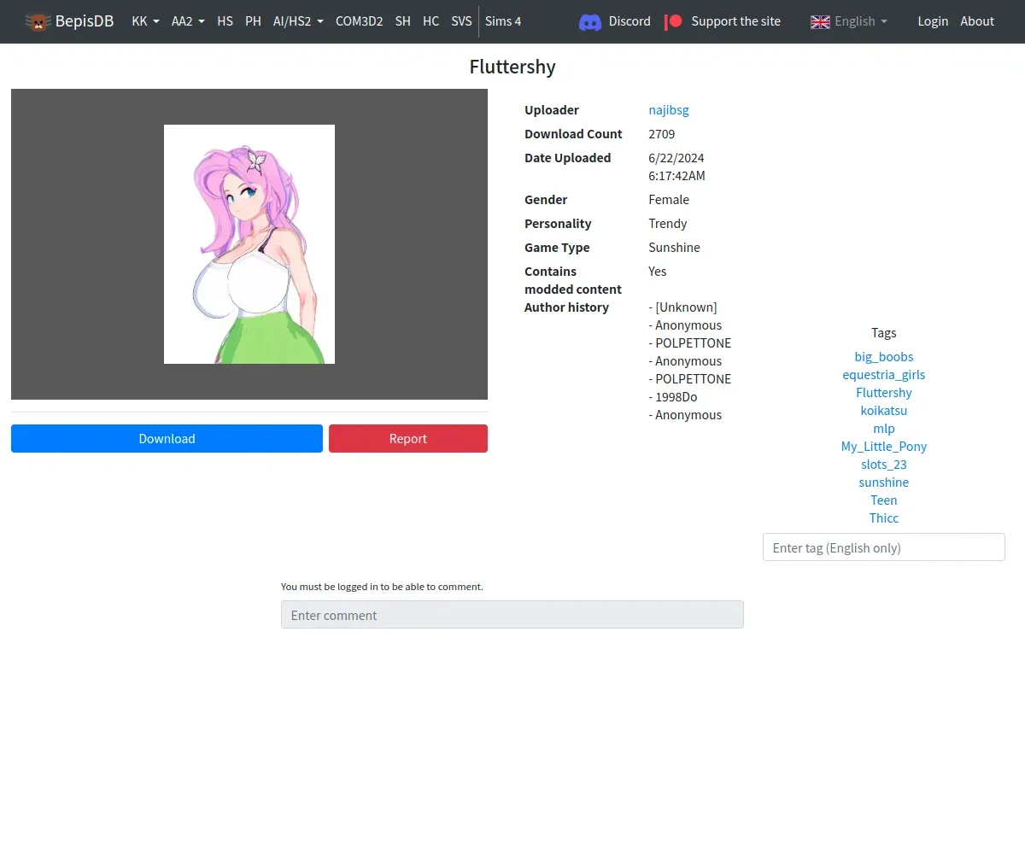Image resolution: width=1025 pixels, height=854 pixels.
Task: Select the Teen tag
Action: click(884, 500)
